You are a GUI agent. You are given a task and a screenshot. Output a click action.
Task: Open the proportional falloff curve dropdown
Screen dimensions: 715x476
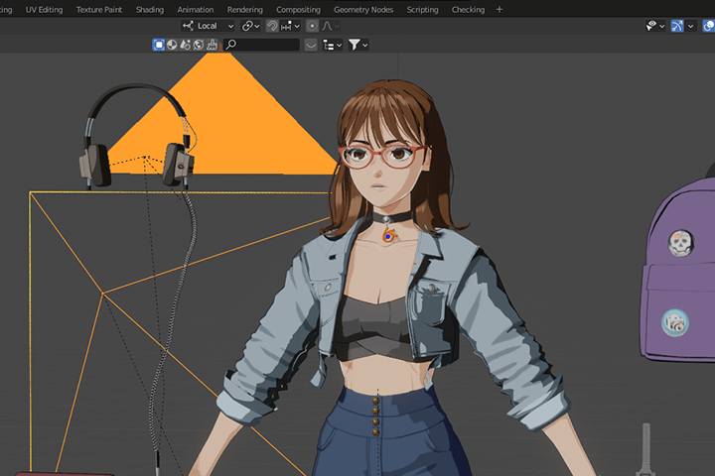click(x=330, y=26)
